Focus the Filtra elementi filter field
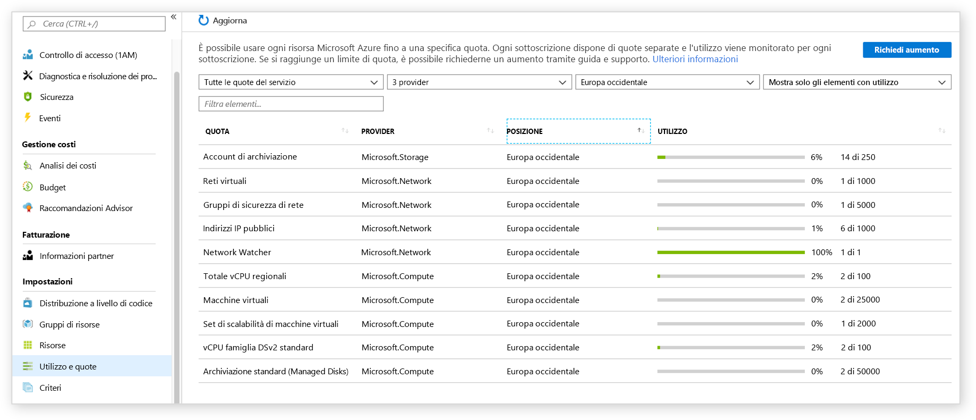This screenshot has height=420, width=976. [x=291, y=104]
